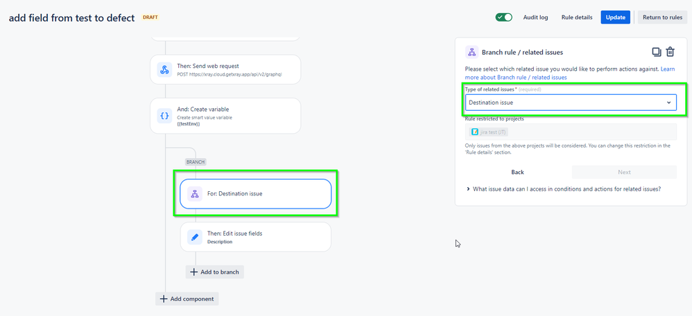
Task: Click the Destination issue branch icon
Action: click(195, 194)
